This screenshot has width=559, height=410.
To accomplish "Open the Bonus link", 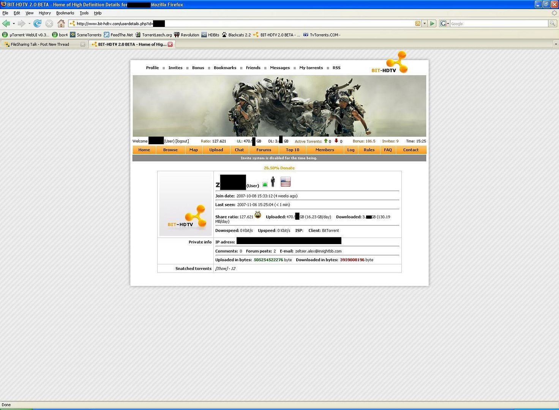I will (x=198, y=68).
